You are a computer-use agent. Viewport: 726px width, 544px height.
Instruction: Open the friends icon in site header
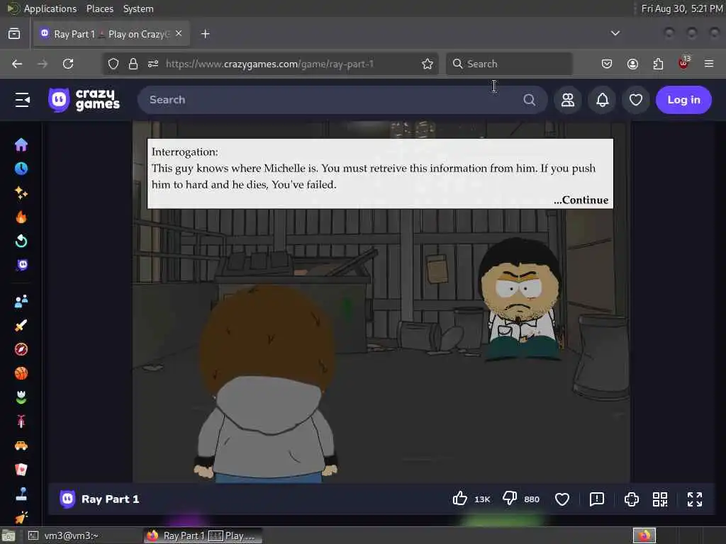coord(568,100)
